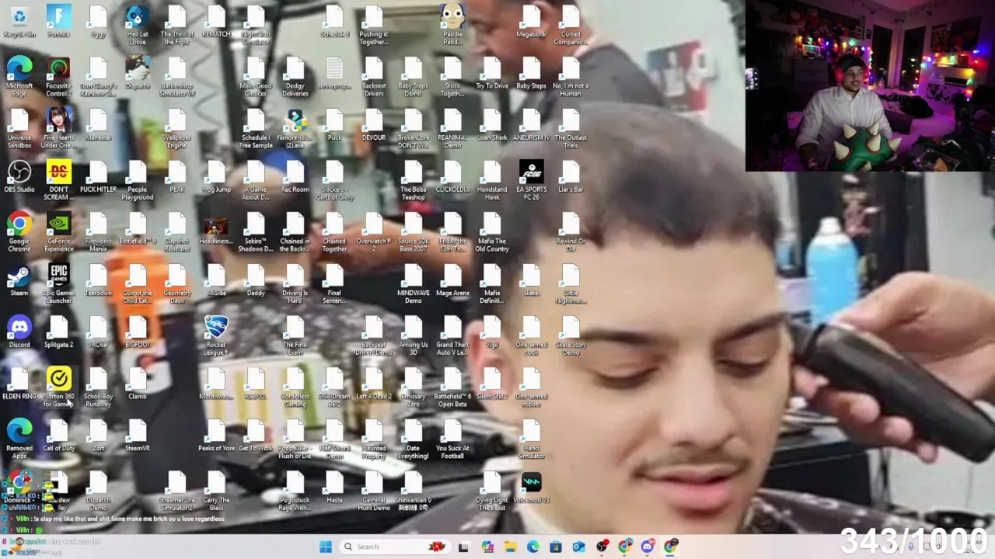Click the taskbar Search box
The height and width of the screenshot is (559, 995).
click(x=395, y=547)
